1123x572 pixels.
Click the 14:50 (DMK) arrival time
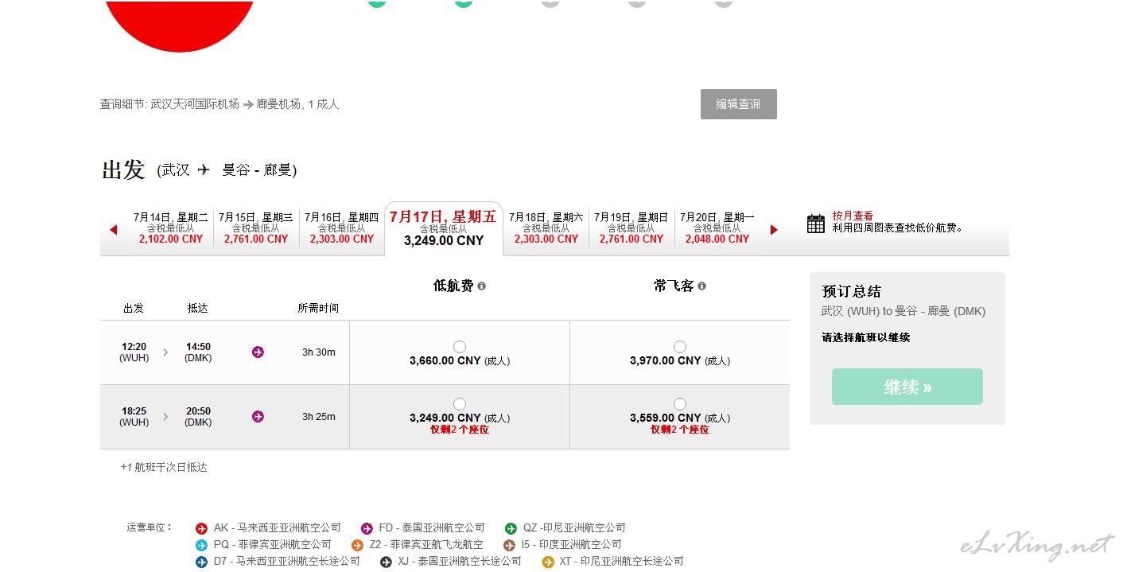pos(199,352)
